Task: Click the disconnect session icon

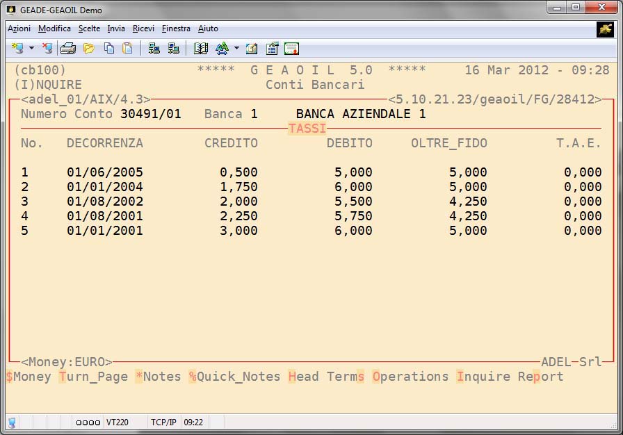Action: pyautogui.click(x=47, y=48)
